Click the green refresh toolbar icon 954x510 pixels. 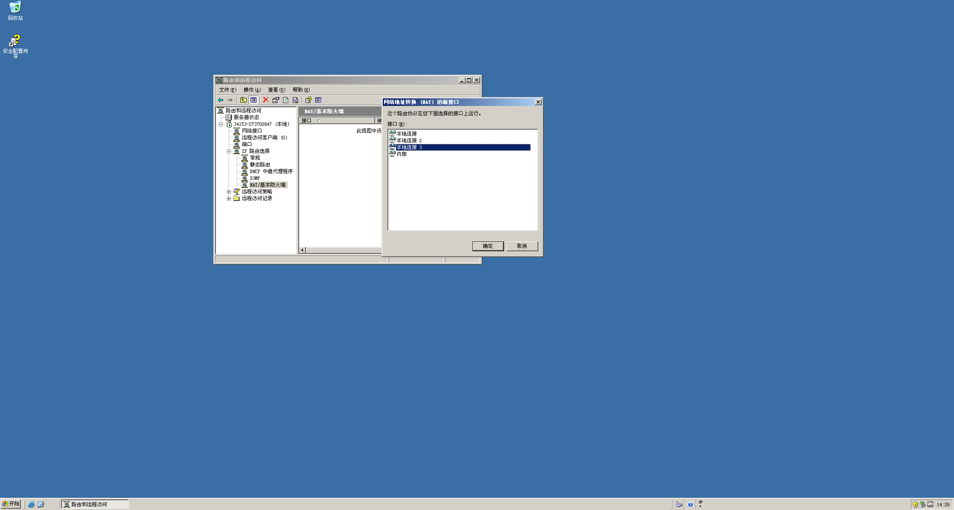(x=286, y=100)
